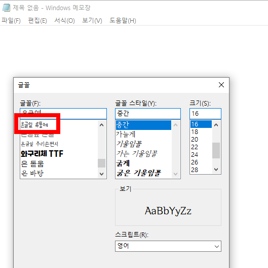Open the 보기(V) menu

(x=92, y=20)
